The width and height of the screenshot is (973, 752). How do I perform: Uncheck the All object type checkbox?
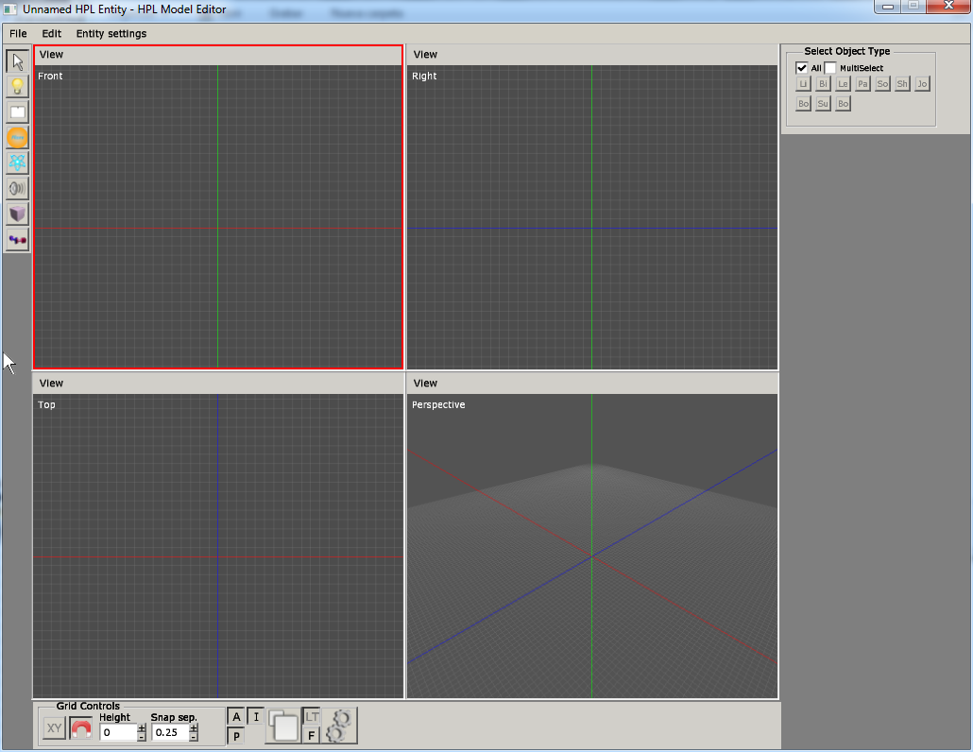[802, 68]
